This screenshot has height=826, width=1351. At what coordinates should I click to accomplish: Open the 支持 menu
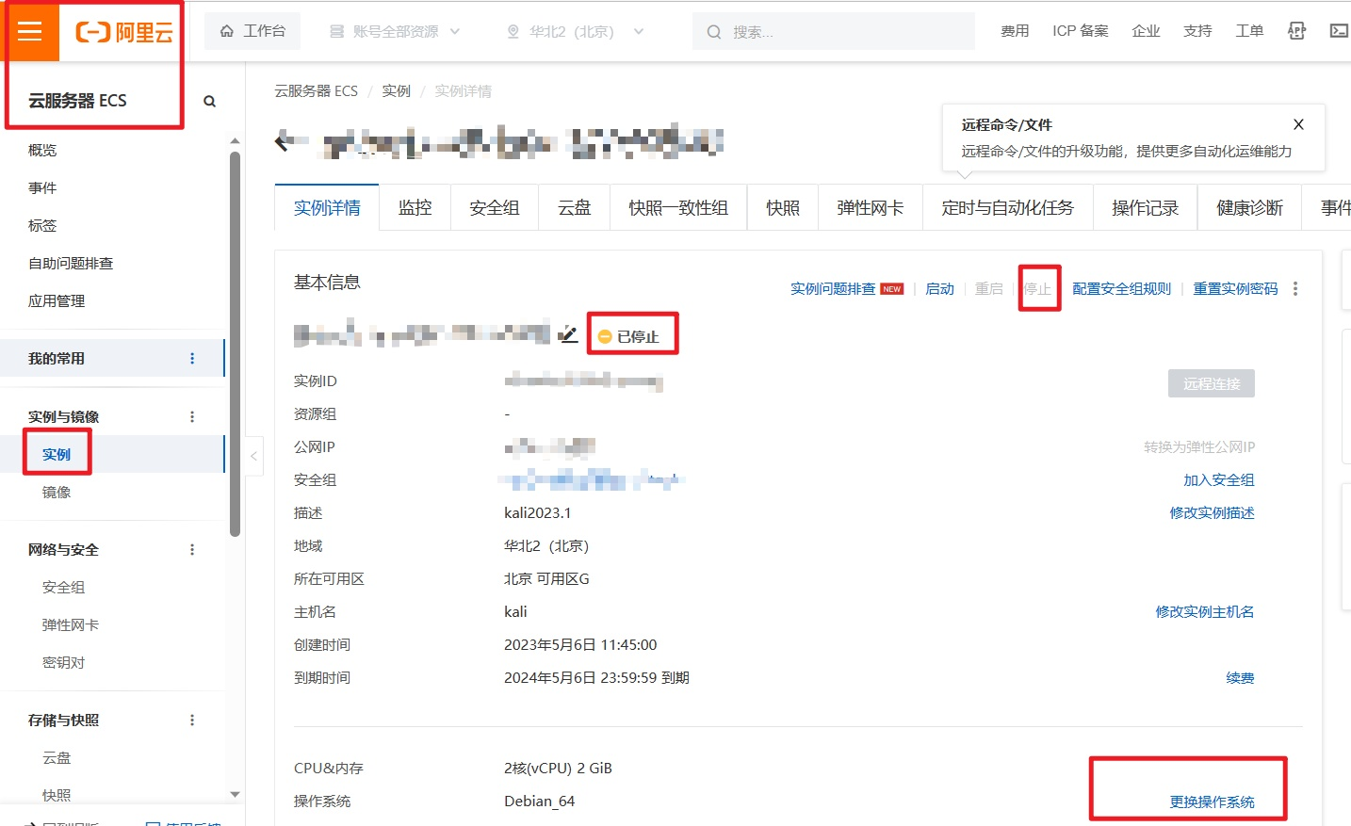pos(1197,31)
